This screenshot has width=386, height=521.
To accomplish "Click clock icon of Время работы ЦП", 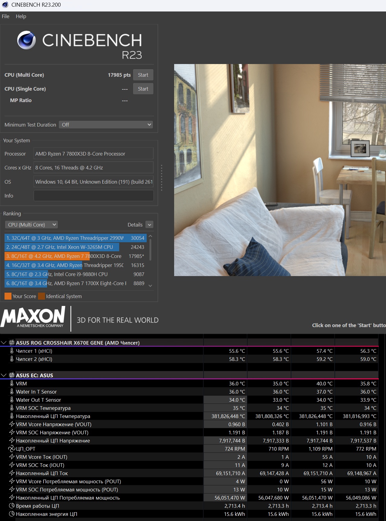I will 12,506.
